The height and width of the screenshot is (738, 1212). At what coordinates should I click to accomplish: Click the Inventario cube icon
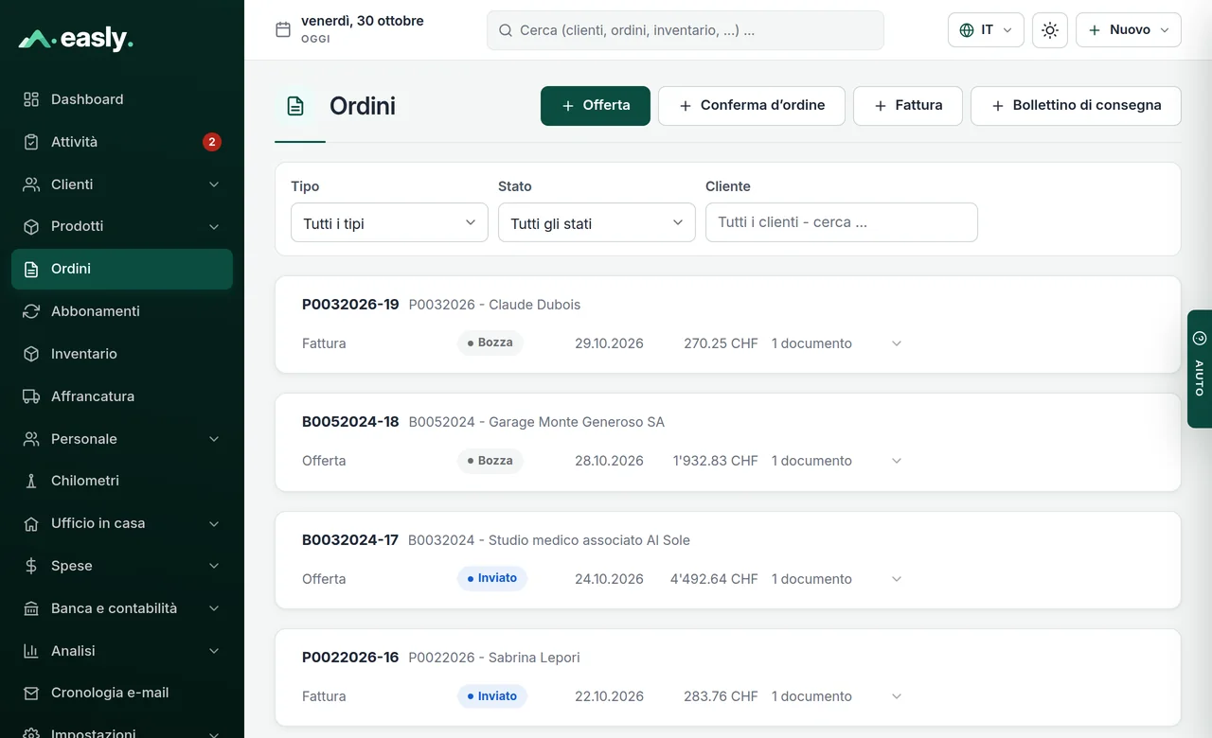point(31,354)
